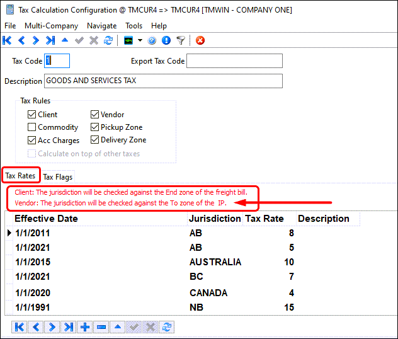
Task: Open the help question mark icon
Action: 152,40
